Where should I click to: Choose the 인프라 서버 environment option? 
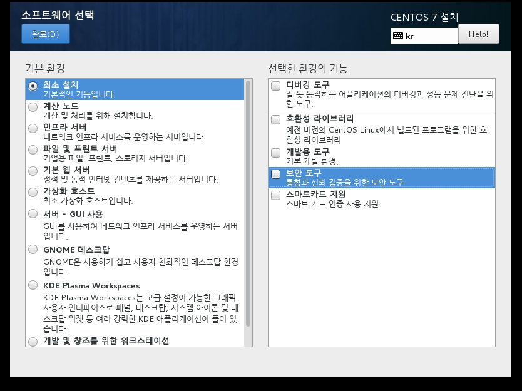click(x=33, y=128)
